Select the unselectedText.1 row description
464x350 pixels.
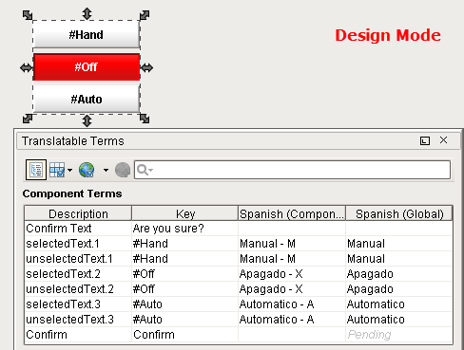pos(78,259)
